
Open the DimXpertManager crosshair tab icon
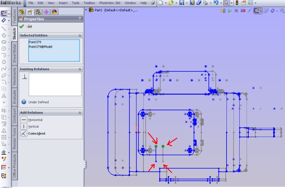tap(46, 12)
